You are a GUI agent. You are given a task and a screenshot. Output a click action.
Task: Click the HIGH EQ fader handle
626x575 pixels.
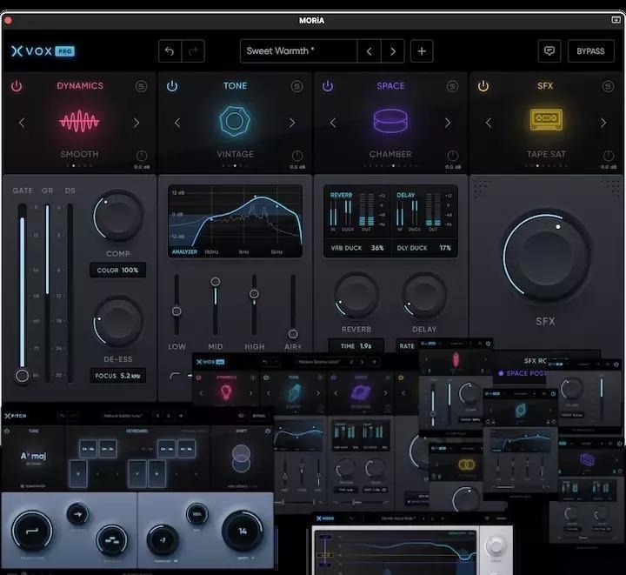click(254, 294)
